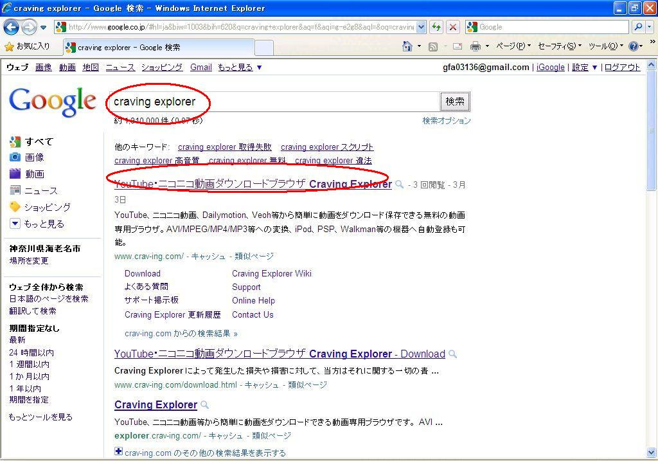Open the Gmail link in top bar
This screenshot has height=461, width=658.
[x=201, y=67]
